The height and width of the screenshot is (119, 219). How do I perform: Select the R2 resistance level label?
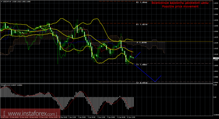tap(142, 2)
